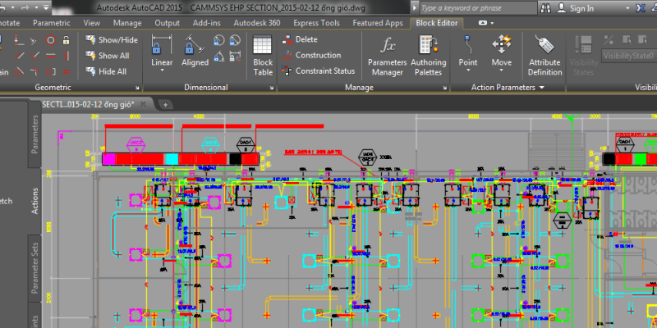Select the circle geometric constraint icon
Viewport: 657px width, 328px height.
pyautogui.click(x=51, y=39)
